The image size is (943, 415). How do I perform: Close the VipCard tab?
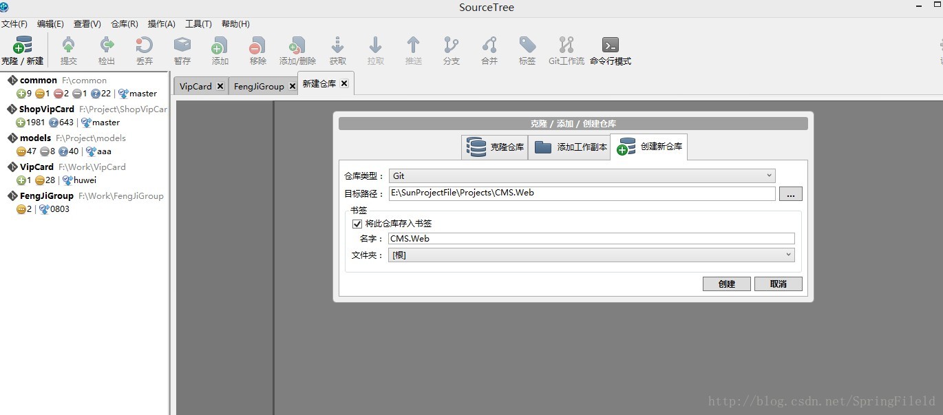[x=220, y=86]
